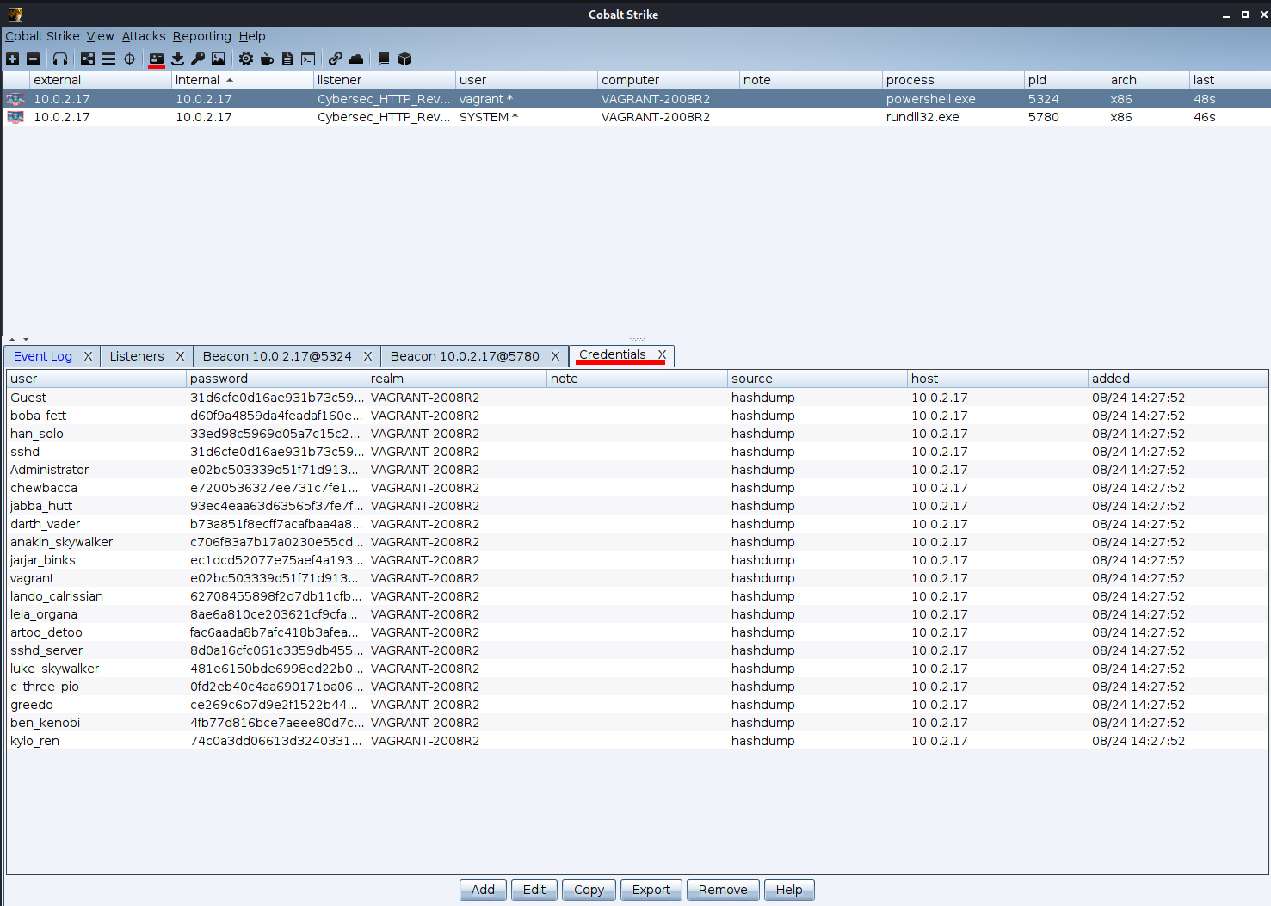View logged keystrokes (key icon)
Viewport: 1271px width, 906px height.
(x=198, y=59)
